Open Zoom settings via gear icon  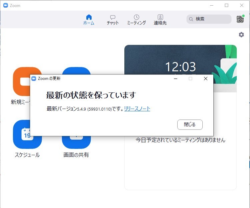[241, 35]
